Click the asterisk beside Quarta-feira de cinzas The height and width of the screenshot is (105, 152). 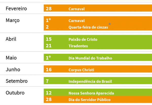110,24
